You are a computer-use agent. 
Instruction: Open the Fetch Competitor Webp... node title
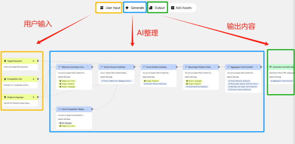tap(73, 109)
